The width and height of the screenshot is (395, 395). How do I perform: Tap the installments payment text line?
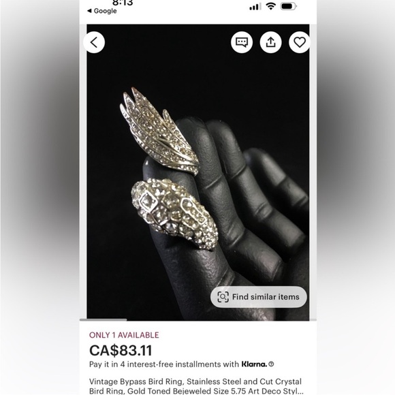click(x=181, y=364)
